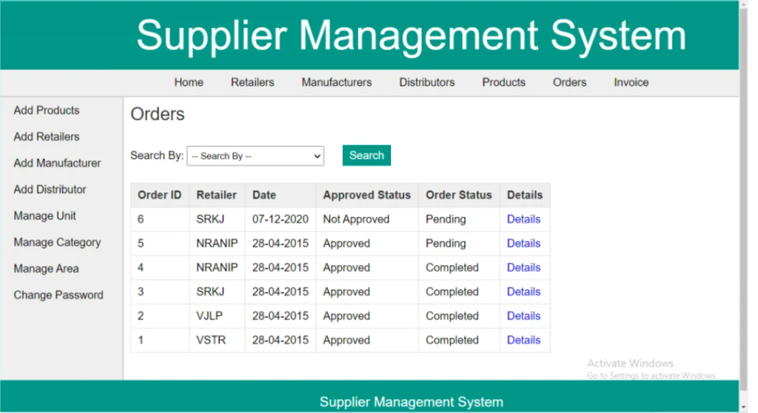Open Details link of order 4
758x413 pixels.
tap(523, 267)
